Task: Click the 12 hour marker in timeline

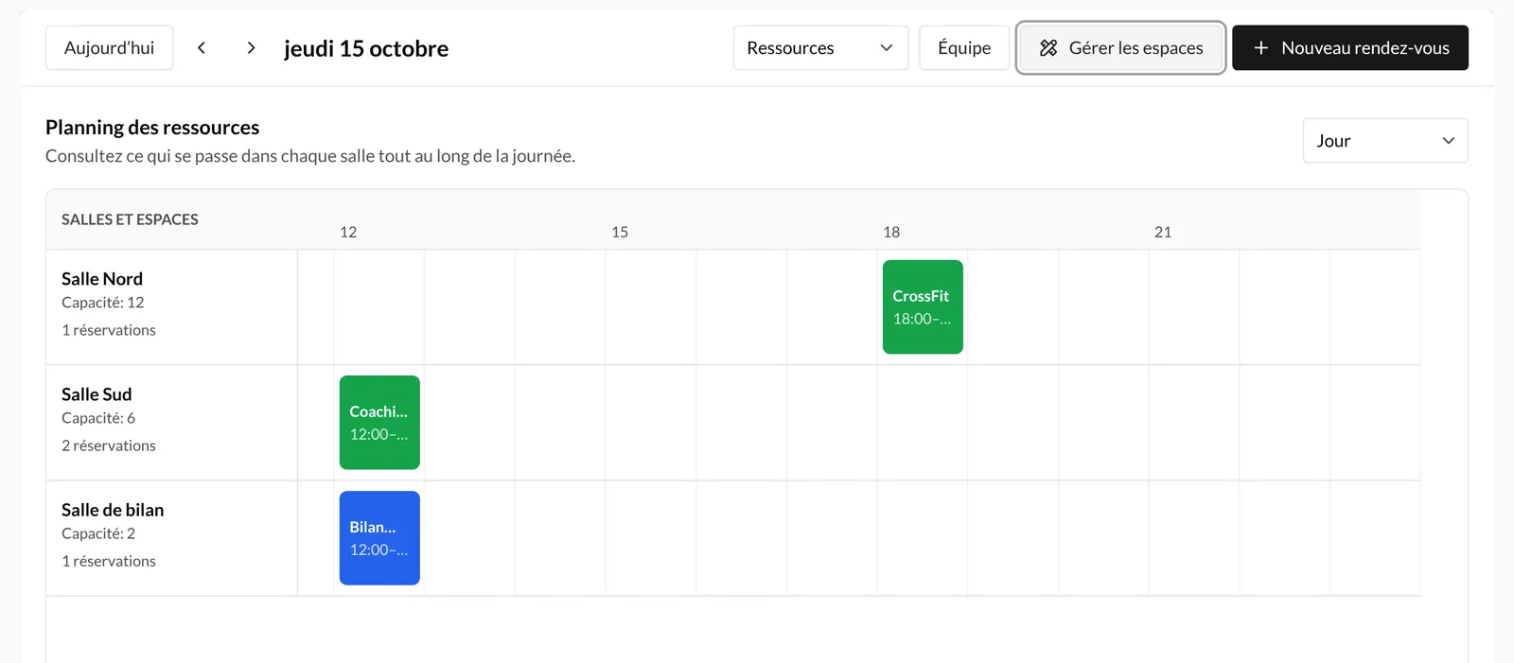Action: tap(348, 232)
